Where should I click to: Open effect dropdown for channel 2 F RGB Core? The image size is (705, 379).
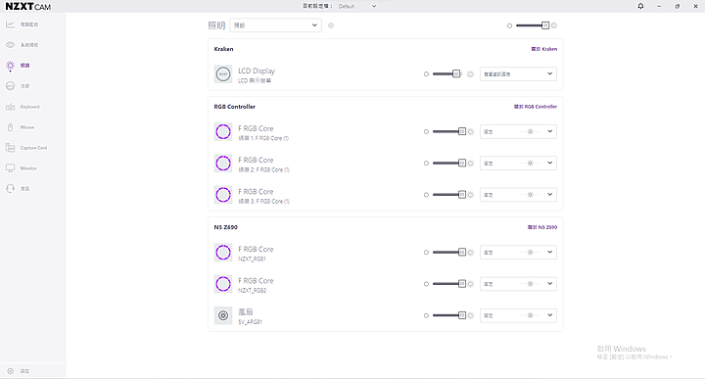click(x=518, y=164)
